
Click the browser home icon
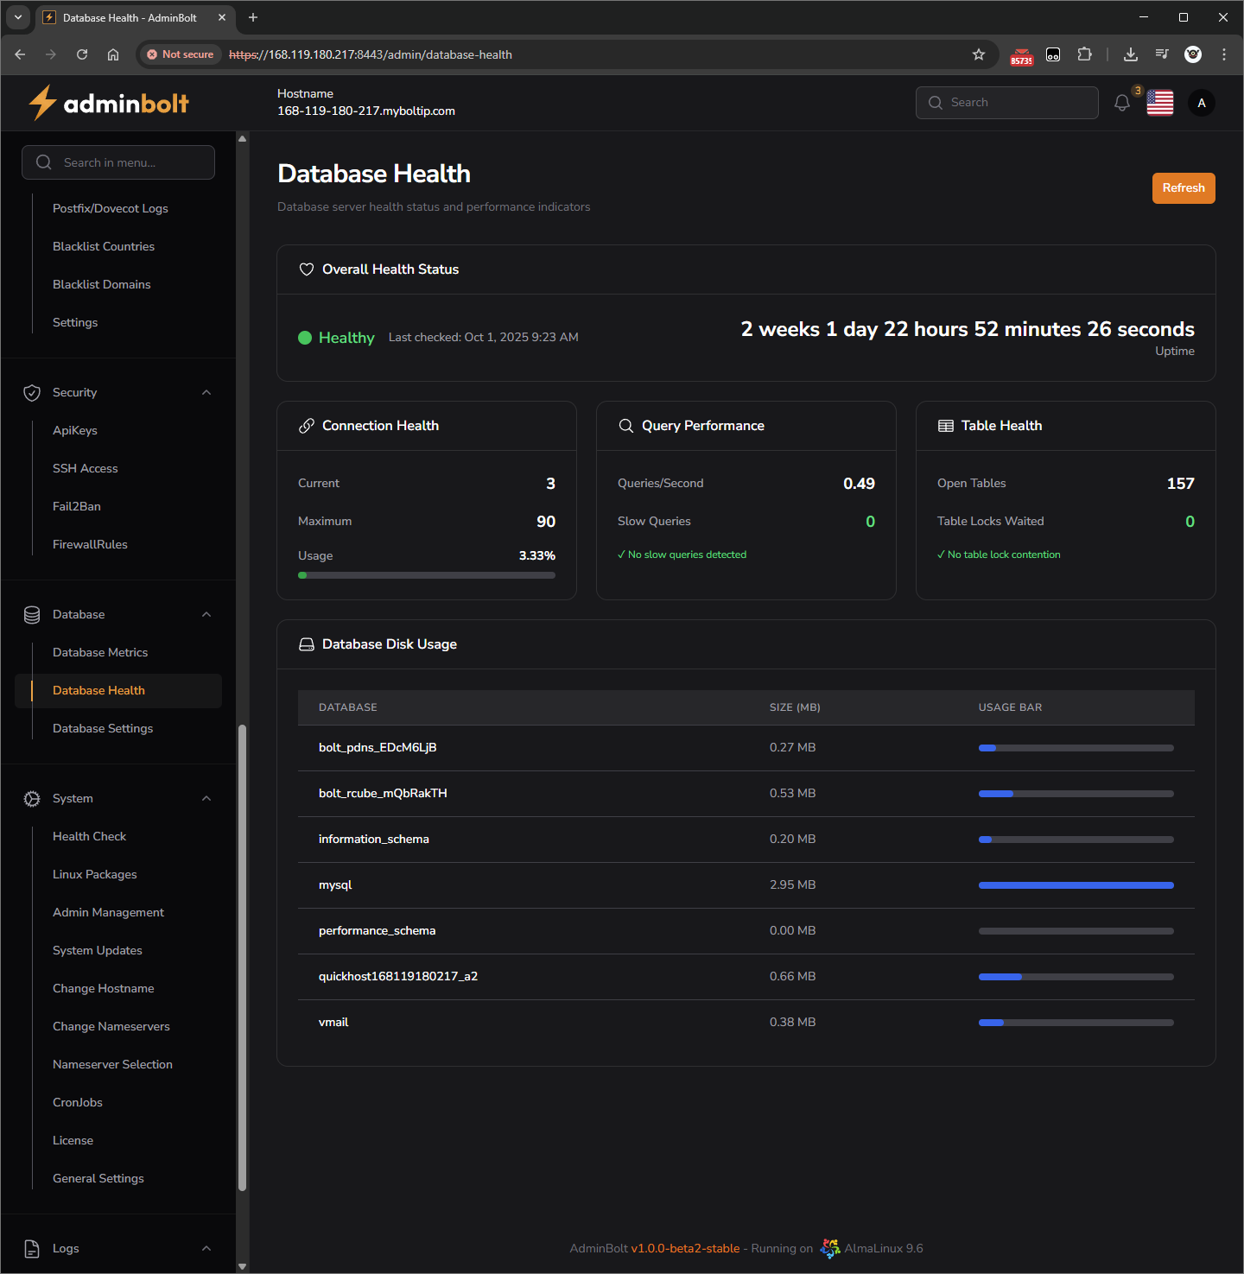tap(113, 54)
